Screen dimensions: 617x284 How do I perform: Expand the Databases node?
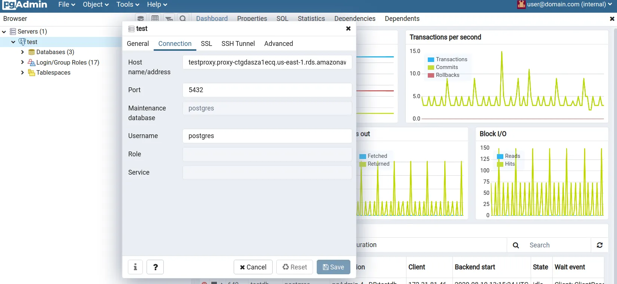(x=22, y=52)
